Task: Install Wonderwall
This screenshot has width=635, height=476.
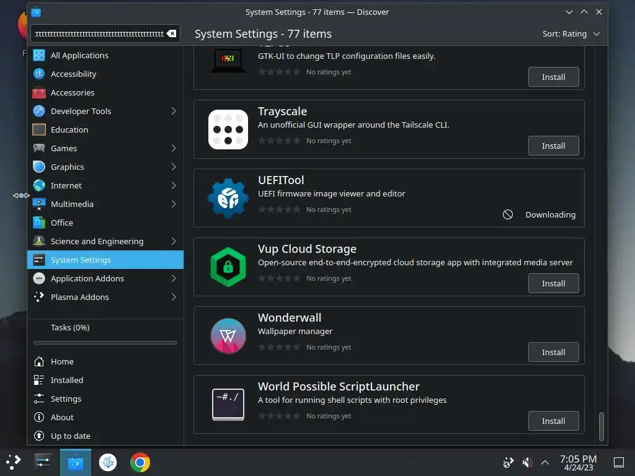Action: 553,352
